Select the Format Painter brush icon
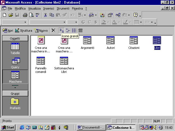This screenshot has height=131, width=175. tap(65, 15)
